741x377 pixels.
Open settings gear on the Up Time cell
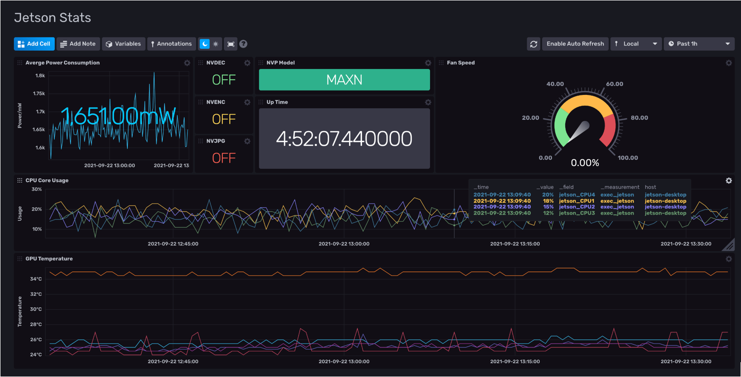[428, 102]
